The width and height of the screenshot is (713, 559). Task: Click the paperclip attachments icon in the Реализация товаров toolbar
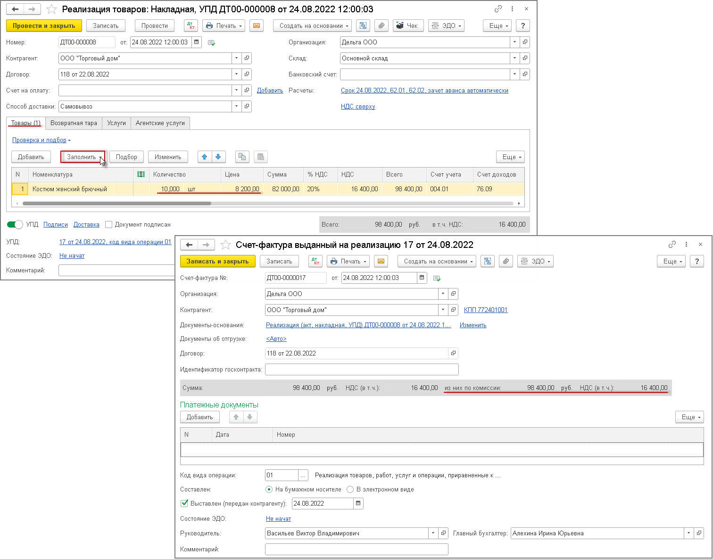click(x=381, y=25)
